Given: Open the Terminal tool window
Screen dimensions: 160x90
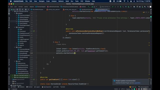Looking at the screenshot, I should coord(29,87).
